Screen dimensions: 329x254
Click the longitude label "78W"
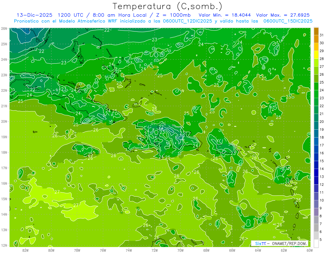click(x=77, y=250)
